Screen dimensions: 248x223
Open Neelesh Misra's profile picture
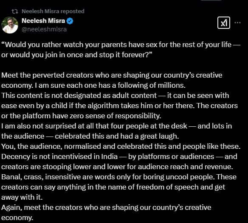tap(10, 25)
